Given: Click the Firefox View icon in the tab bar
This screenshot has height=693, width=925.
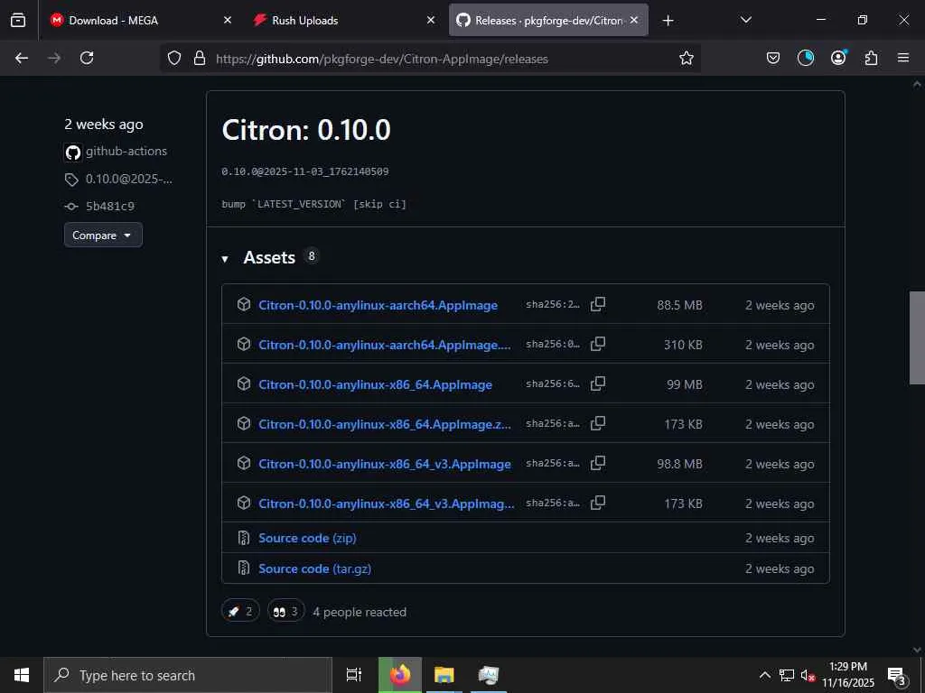Looking at the screenshot, I should tap(18, 21).
